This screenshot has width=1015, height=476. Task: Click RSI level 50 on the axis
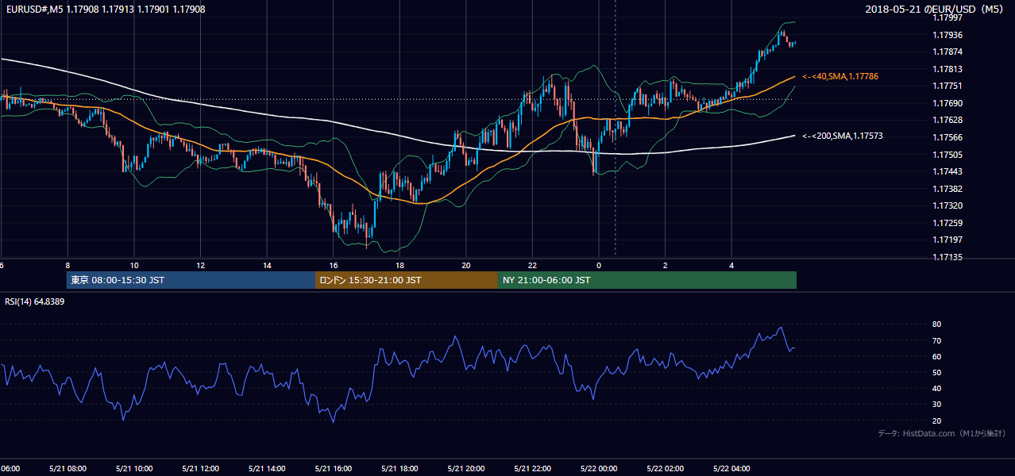(937, 372)
